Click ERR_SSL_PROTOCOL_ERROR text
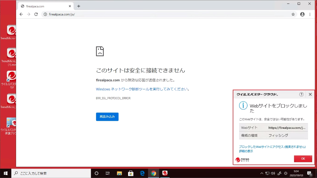 (113, 98)
